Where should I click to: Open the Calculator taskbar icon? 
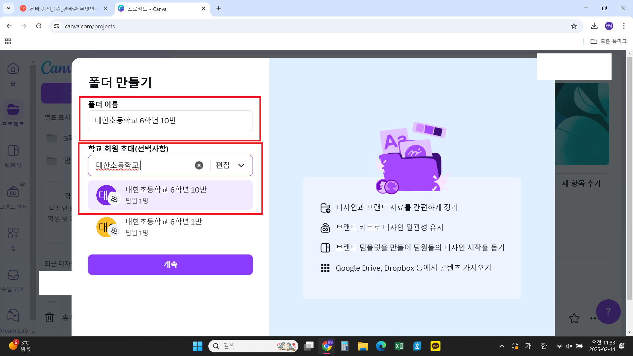(x=345, y=346)
